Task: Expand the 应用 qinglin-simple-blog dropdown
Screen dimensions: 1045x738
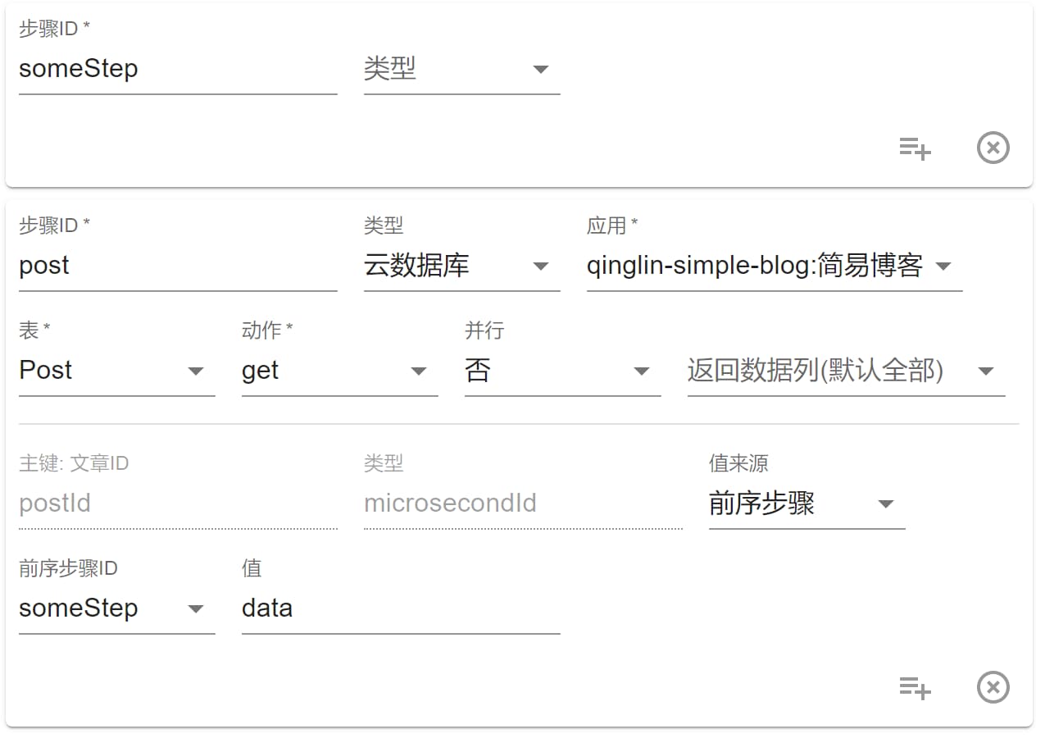Action: [774, 266]
